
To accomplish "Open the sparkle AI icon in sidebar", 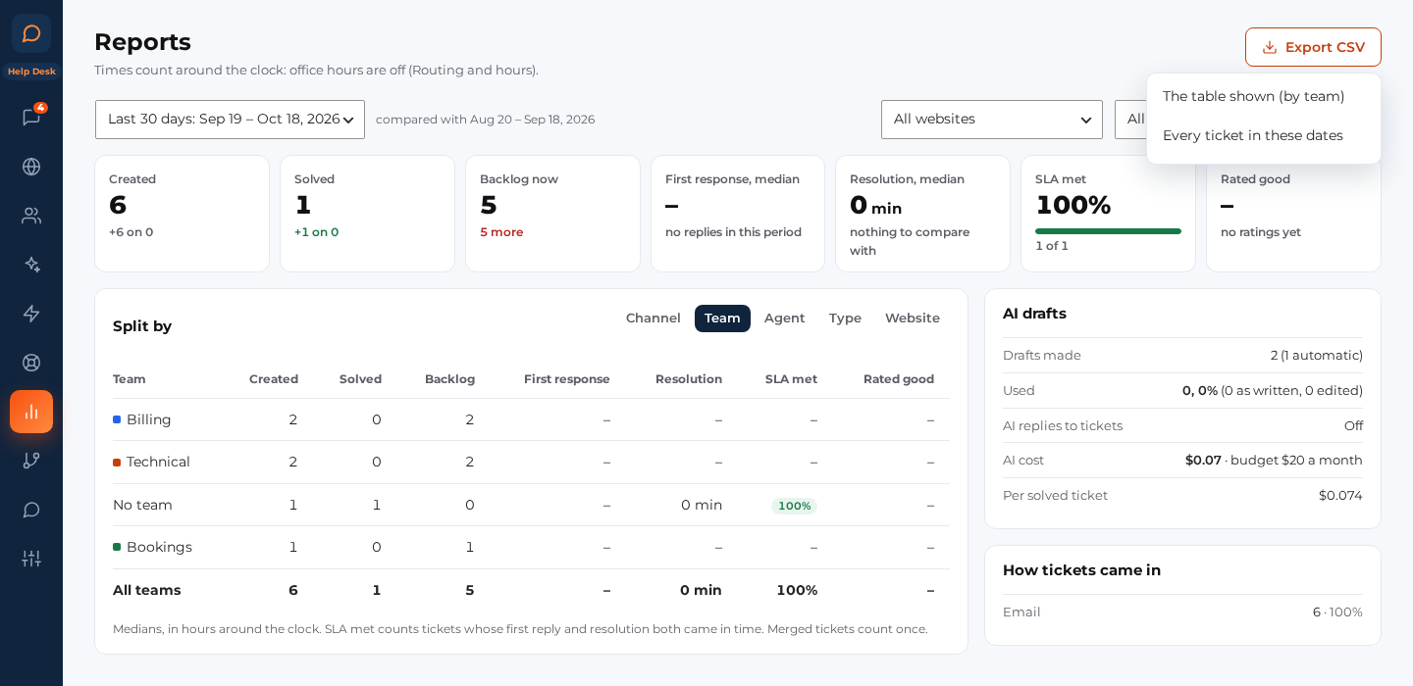I will [31, 265].
